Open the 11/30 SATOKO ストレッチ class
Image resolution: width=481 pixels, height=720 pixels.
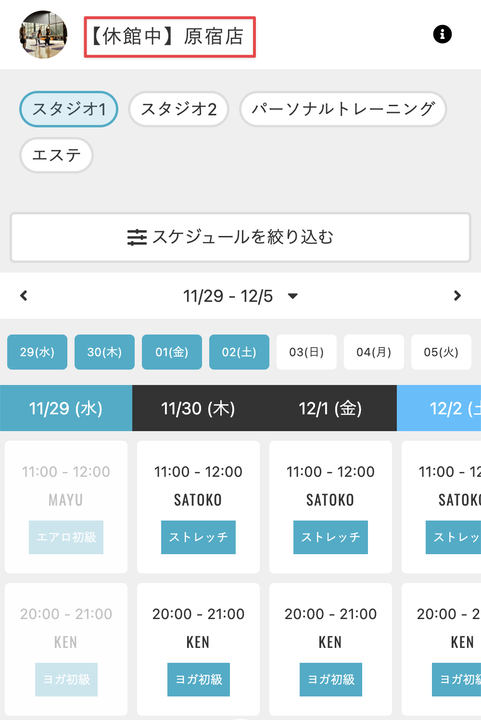[x=198, y=537]
